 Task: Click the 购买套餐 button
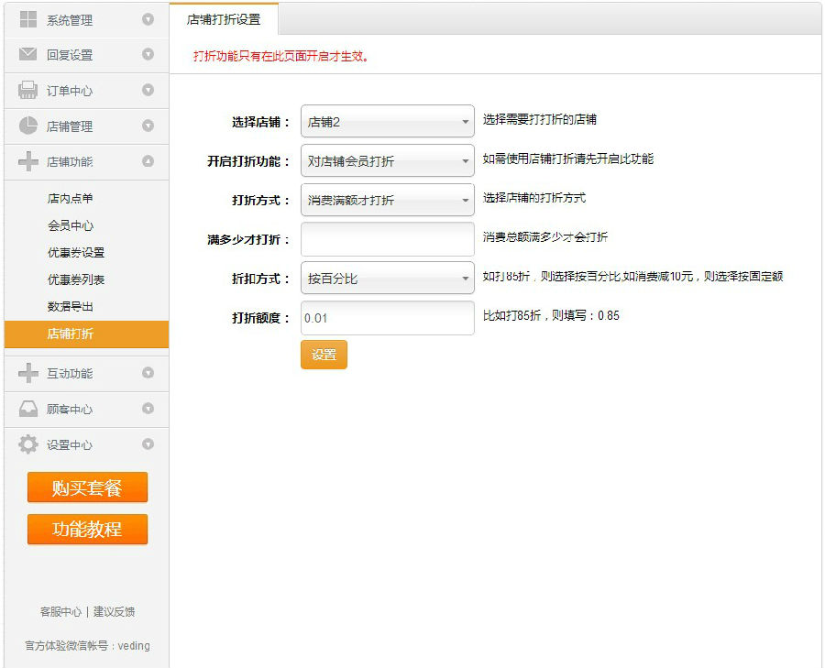[x=87, y=487]
